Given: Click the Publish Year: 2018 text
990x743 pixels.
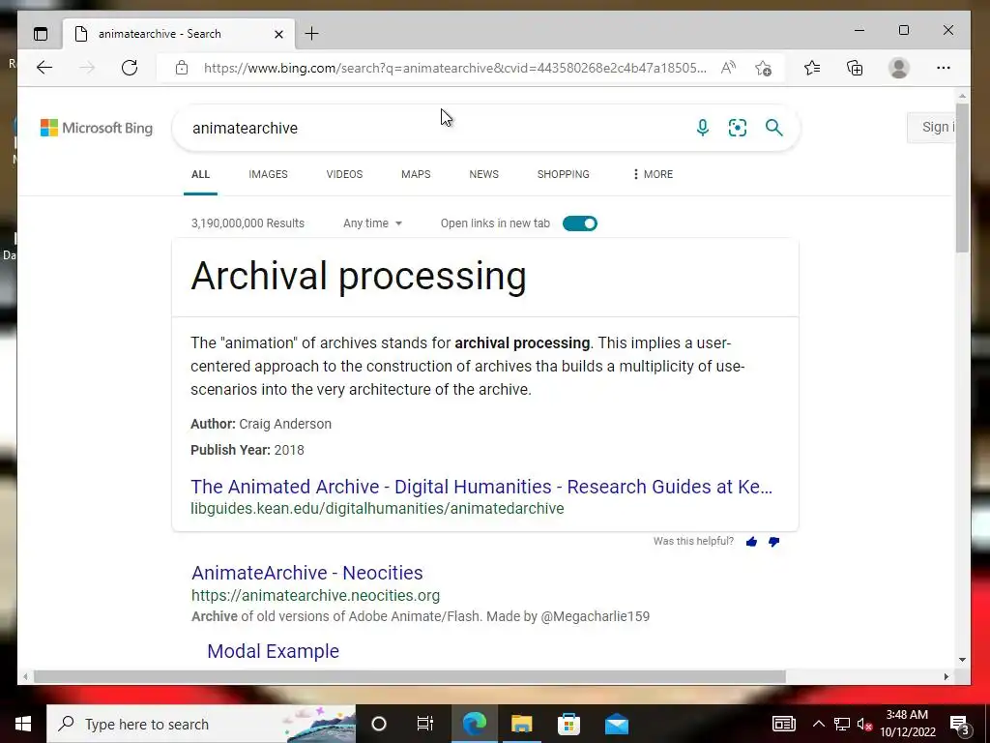Looking at the screenshot, I should coord(247,450).
